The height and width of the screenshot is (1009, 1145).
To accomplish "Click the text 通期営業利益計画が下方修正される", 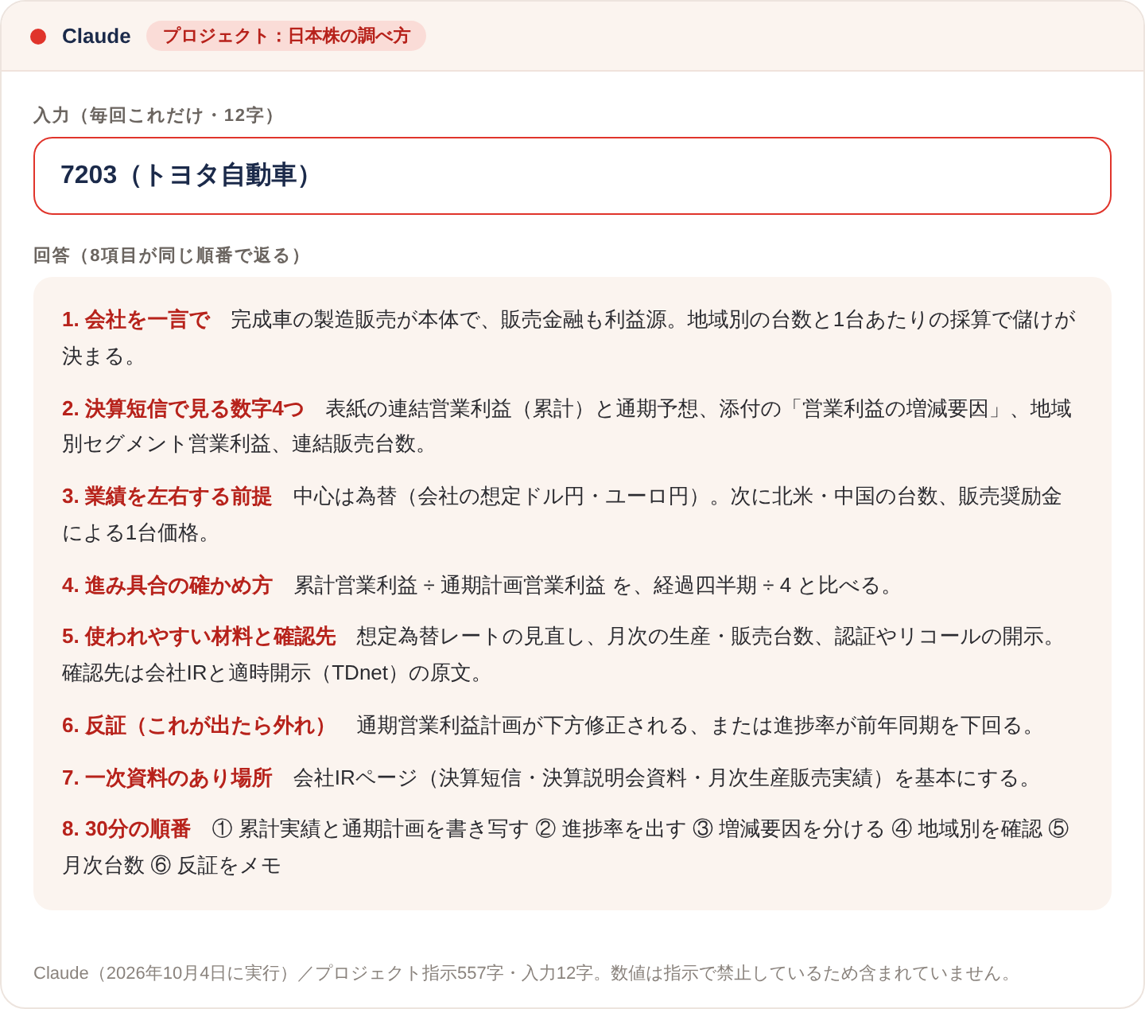I will click(522, 726).
